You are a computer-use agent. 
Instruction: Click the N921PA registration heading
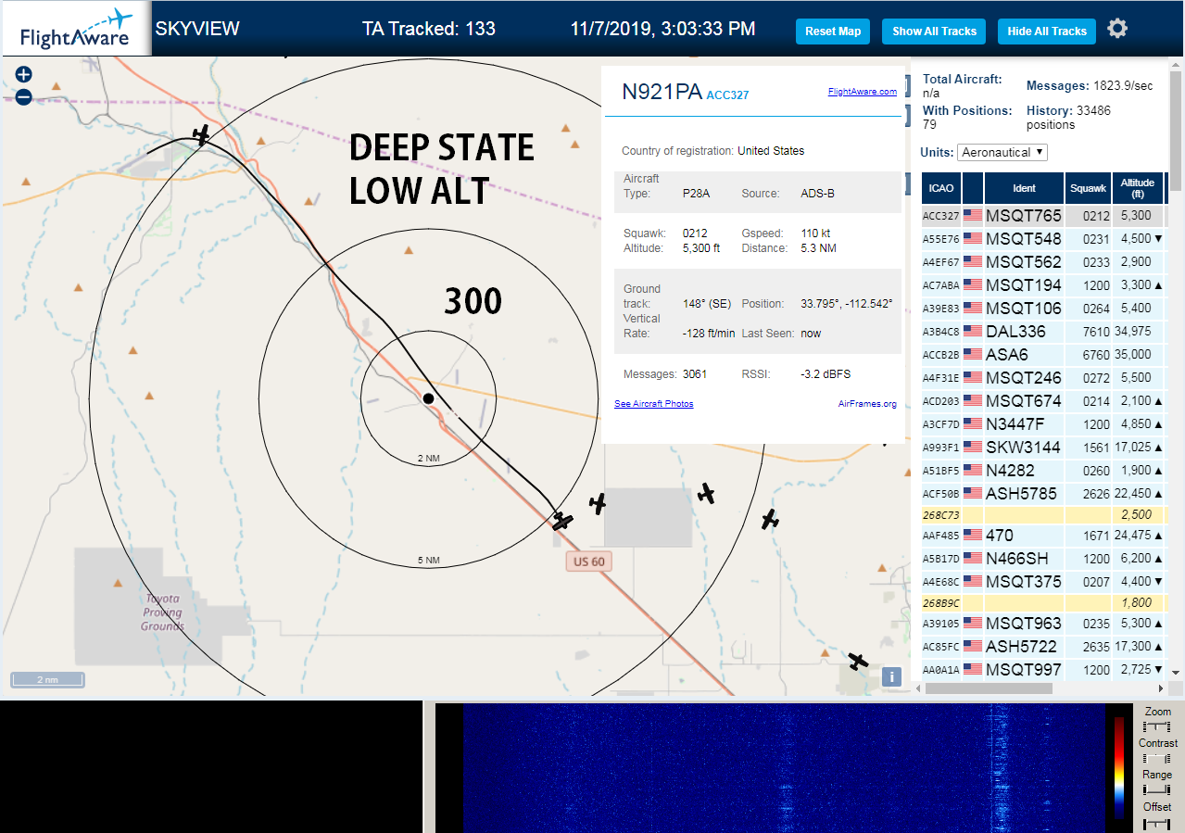[662, 92]
